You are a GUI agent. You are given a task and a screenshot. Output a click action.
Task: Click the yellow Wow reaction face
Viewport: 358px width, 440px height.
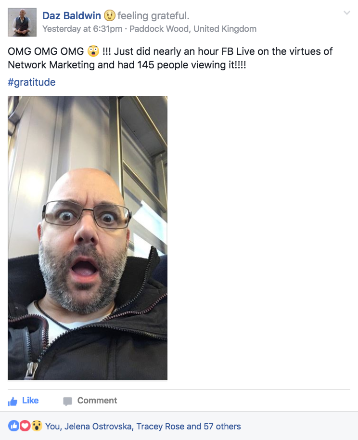click(37, 426)
